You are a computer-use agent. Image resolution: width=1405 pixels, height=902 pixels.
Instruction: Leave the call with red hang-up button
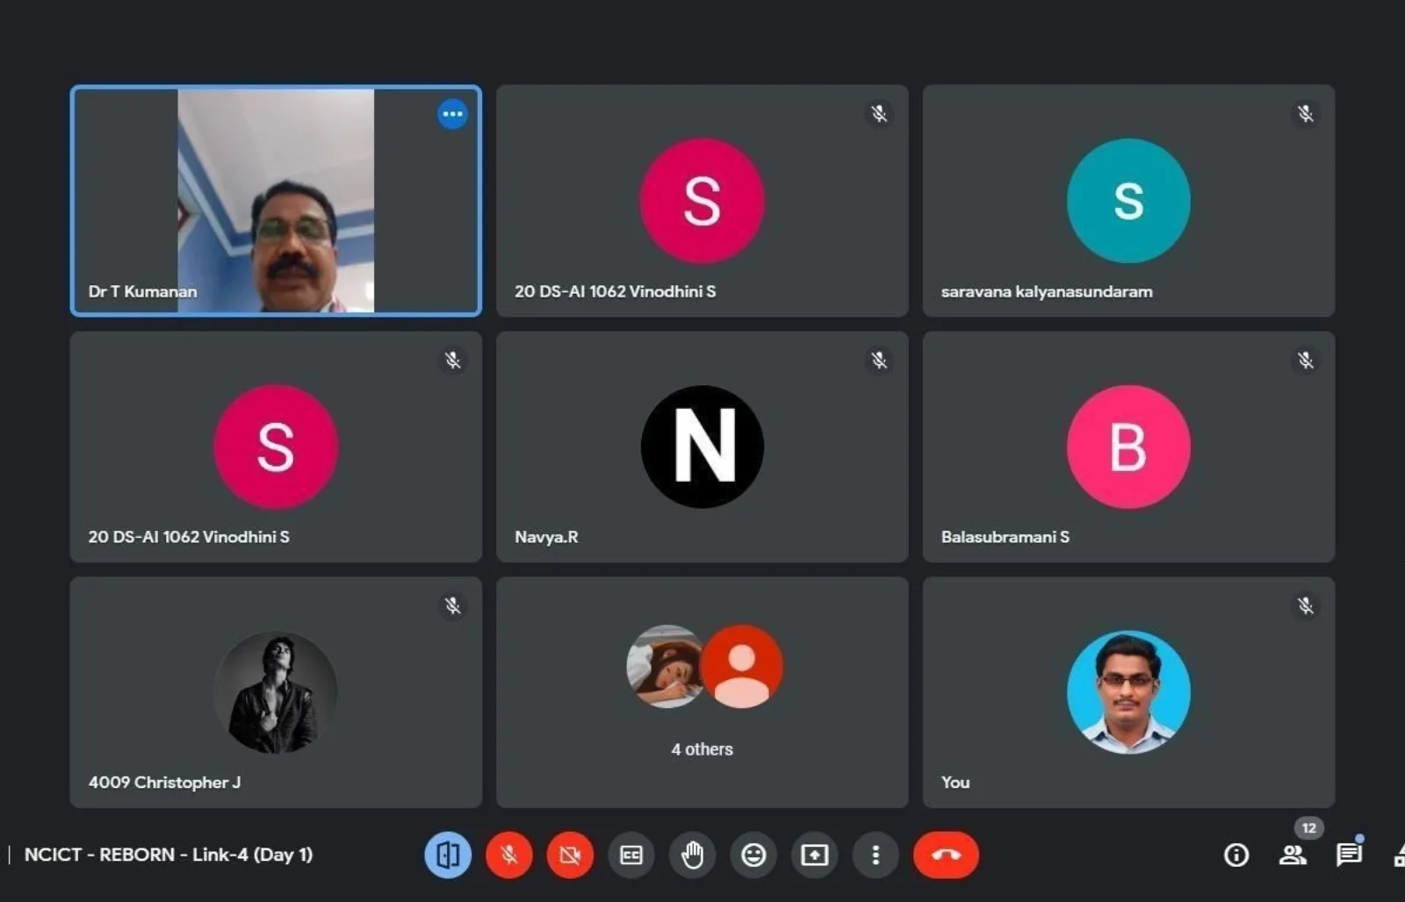click(x=946, y=855)
